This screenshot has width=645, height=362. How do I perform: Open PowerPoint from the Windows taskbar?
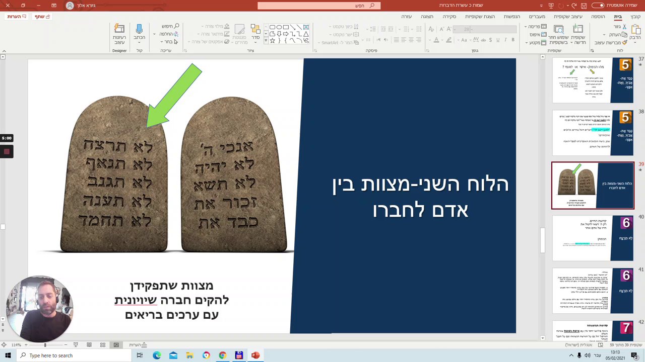click(x=255, y=355)
